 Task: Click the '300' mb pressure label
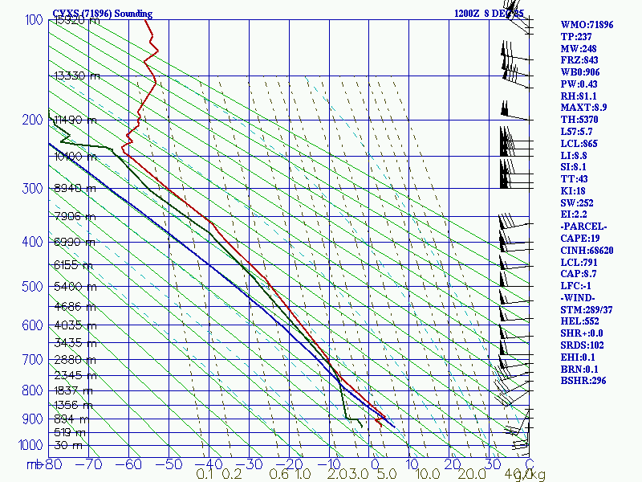coord(32,189)
